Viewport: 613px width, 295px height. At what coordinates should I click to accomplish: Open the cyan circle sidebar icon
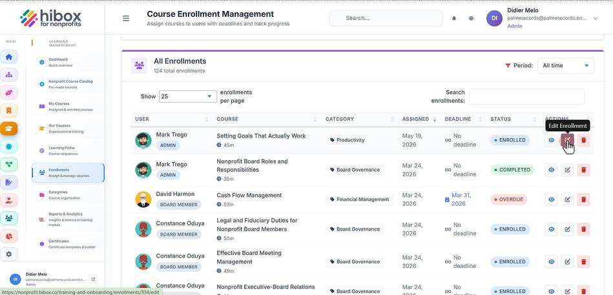click(x=9, y=147)
